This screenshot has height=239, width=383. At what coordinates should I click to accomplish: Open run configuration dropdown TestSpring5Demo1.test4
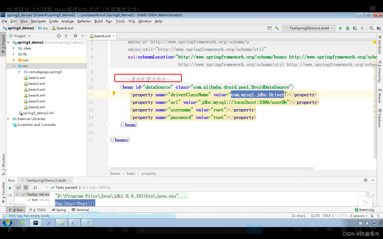[309, 28]
